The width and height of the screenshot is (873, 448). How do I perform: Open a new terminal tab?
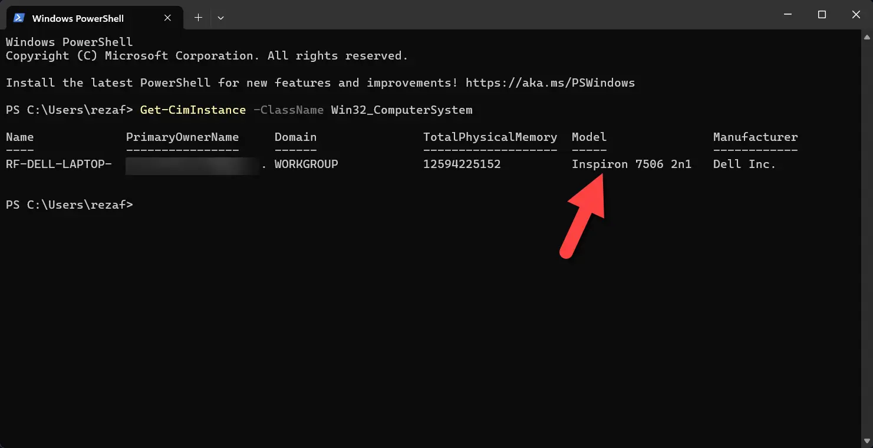pos(198,18)
